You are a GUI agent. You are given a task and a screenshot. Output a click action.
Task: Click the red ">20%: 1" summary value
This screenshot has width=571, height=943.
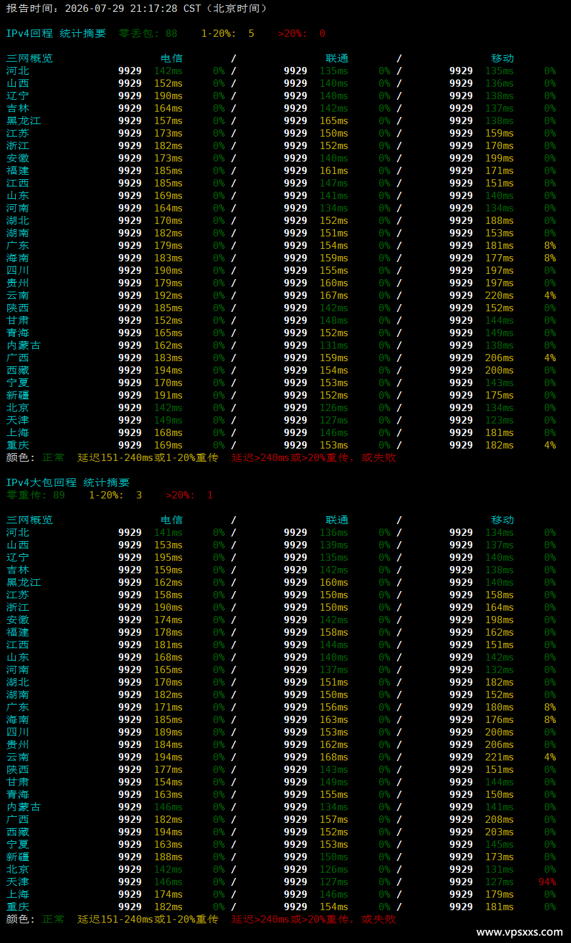click(x=189, y=495)
